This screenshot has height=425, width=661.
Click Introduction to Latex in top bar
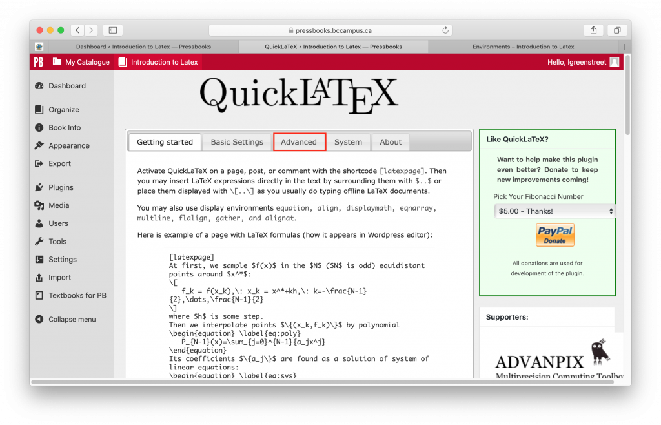165,62
